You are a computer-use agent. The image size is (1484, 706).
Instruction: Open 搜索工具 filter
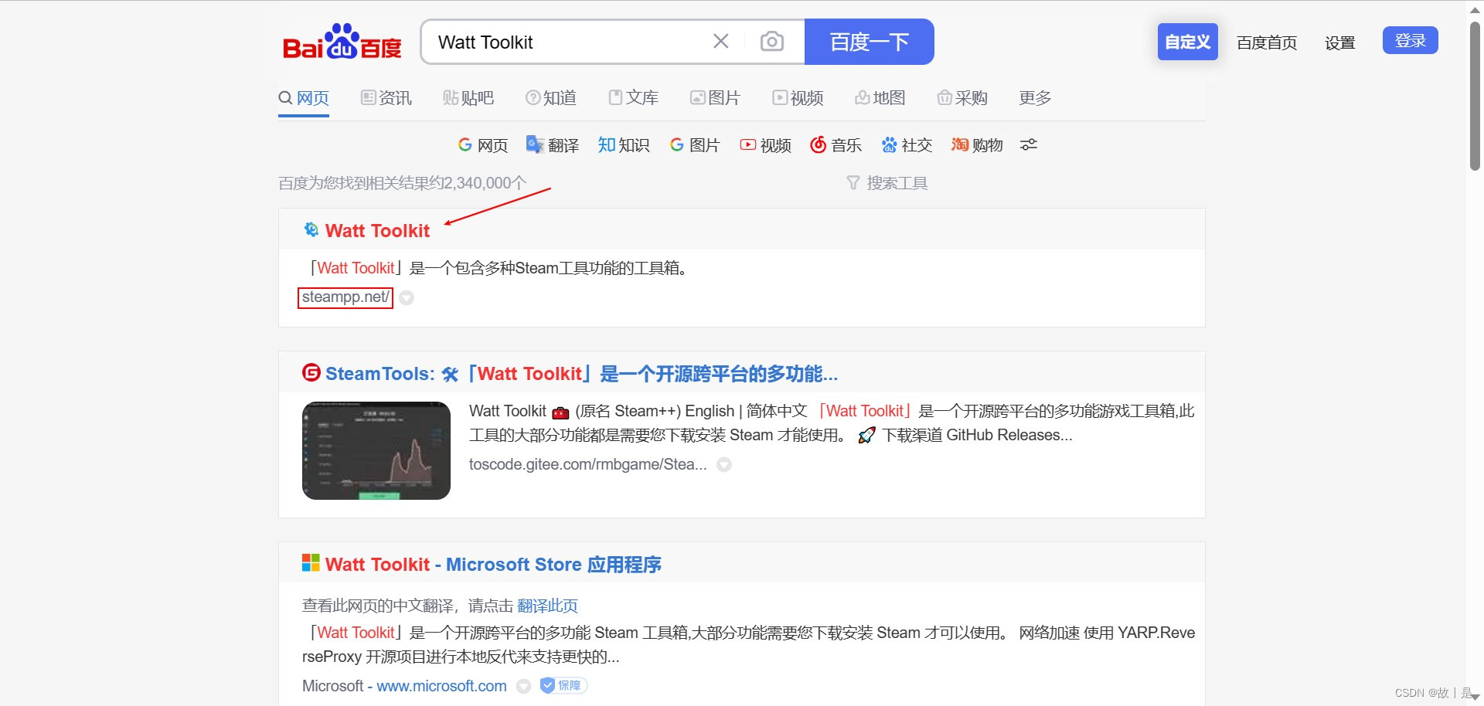[x=887, y=183]
